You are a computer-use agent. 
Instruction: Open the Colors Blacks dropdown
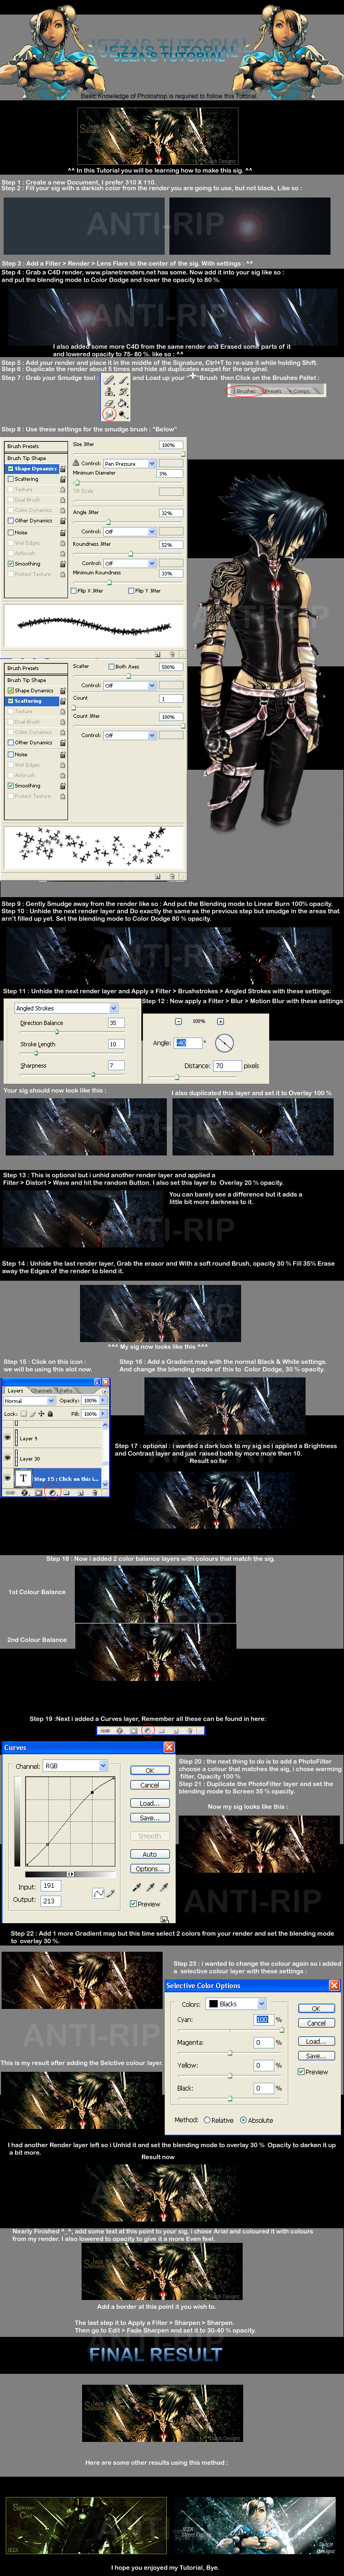pos(236,2004)
